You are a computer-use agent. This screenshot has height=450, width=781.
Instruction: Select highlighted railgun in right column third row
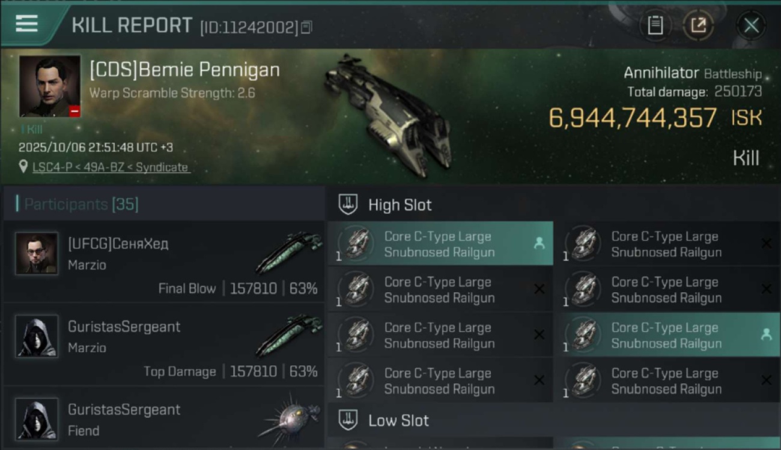[x=667, y=335]
